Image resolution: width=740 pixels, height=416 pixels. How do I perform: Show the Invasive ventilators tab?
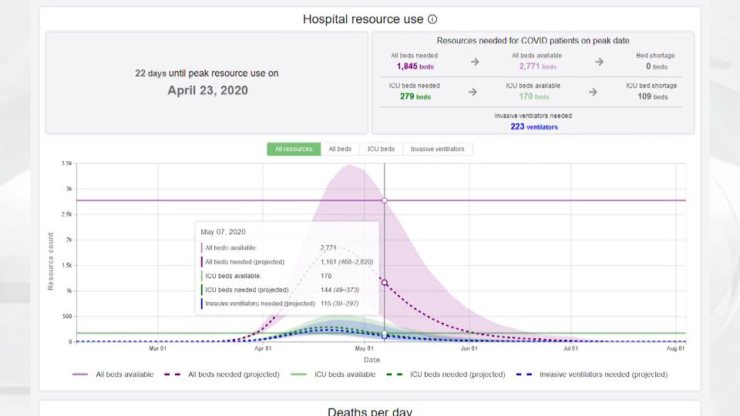437,149
